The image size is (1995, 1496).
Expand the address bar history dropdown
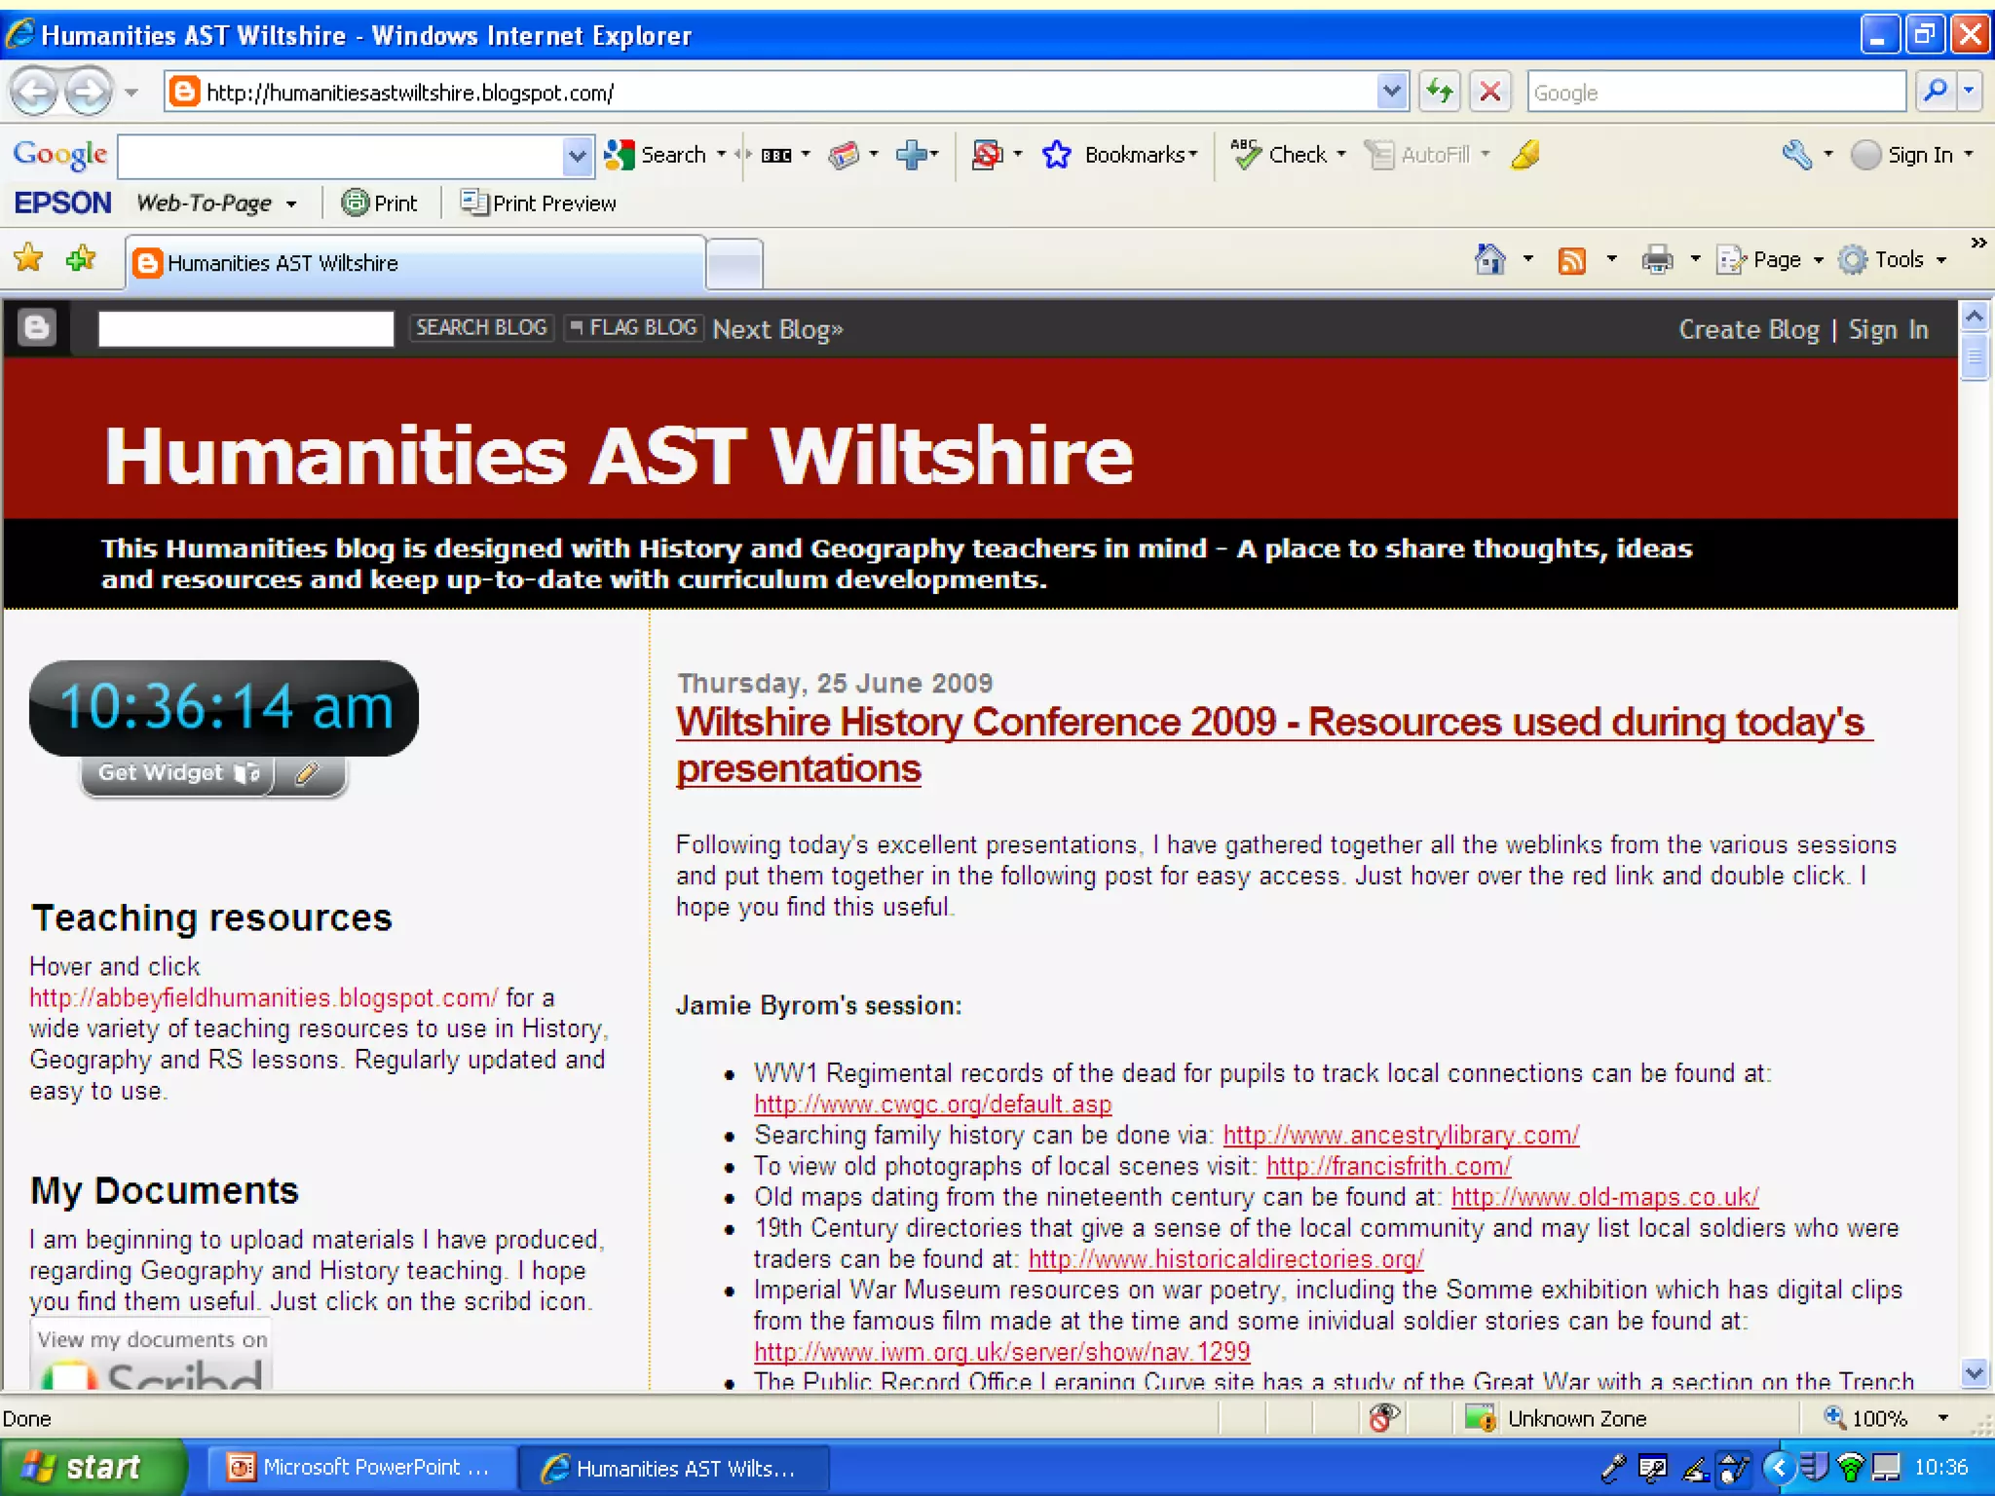(x=1392, y=93)
